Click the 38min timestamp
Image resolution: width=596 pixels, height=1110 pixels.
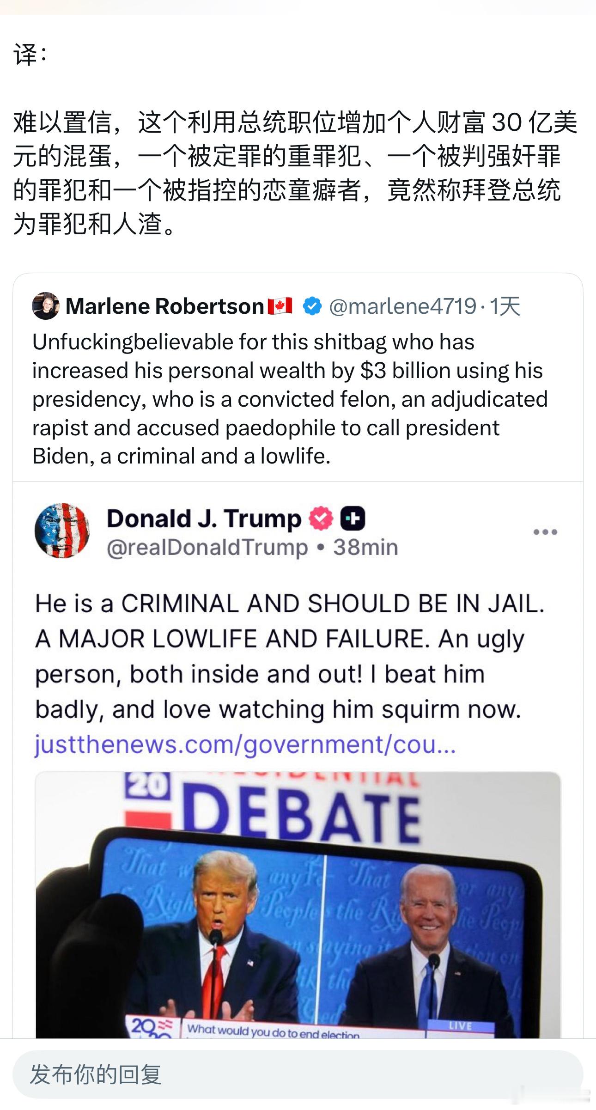click(x=365, y=547)
